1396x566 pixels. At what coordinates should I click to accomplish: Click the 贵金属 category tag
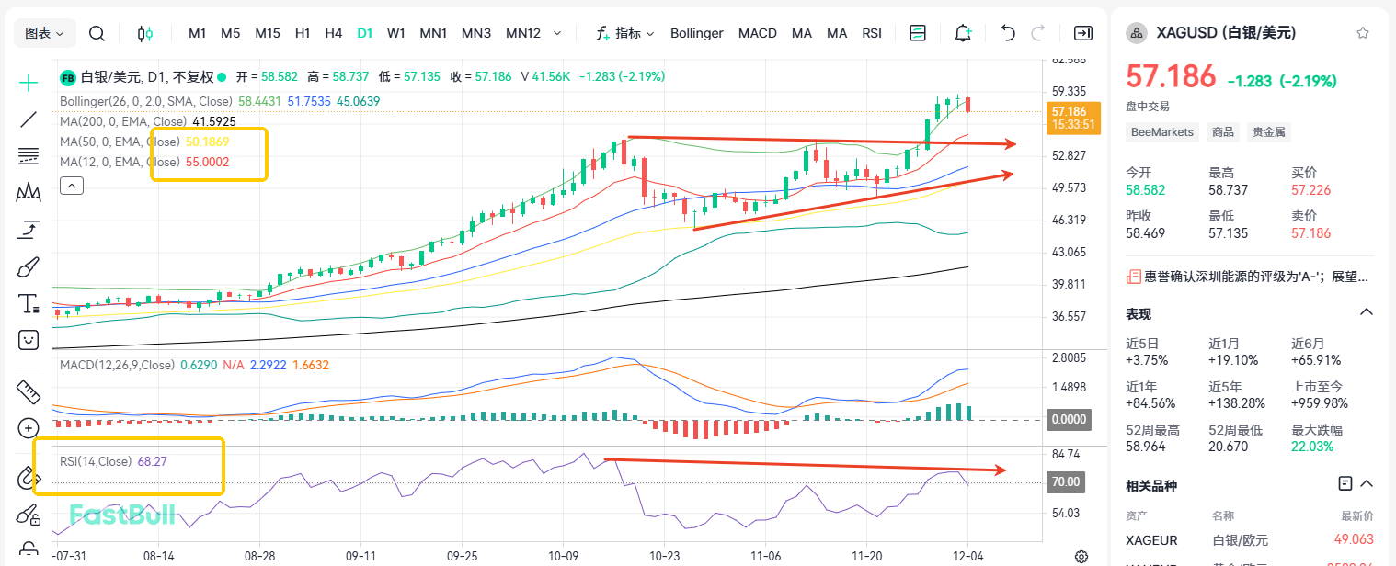point(1268,131)
